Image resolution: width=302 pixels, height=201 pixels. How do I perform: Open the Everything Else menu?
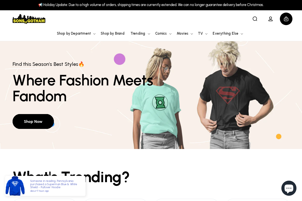(228, 33)
